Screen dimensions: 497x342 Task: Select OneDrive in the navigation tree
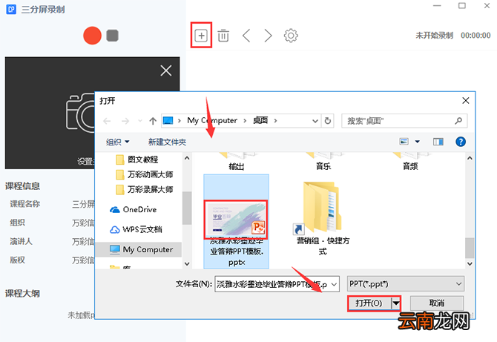[x=133, y=209]
